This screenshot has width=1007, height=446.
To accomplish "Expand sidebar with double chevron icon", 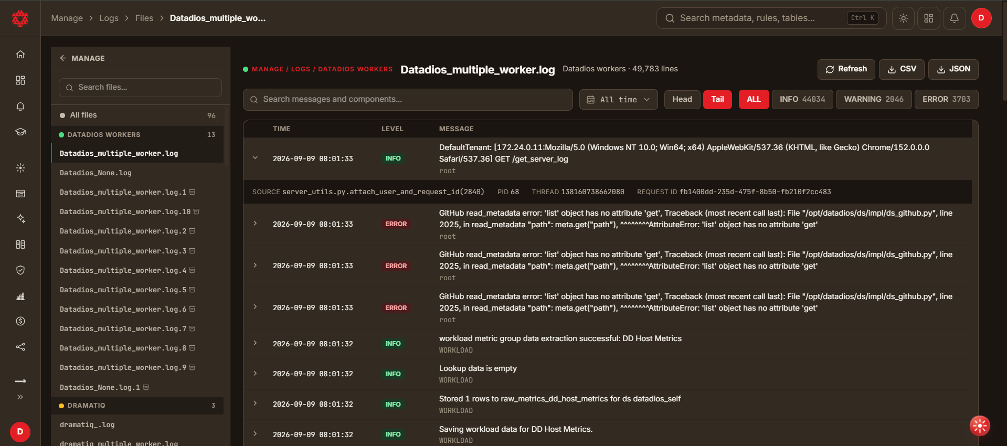I will tap(20, 397).
